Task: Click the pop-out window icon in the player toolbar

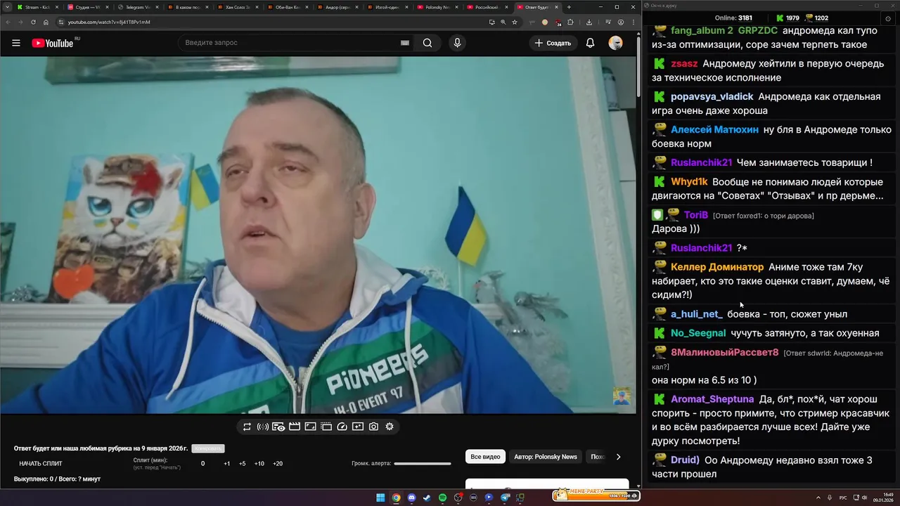Action: coord(326,427)
